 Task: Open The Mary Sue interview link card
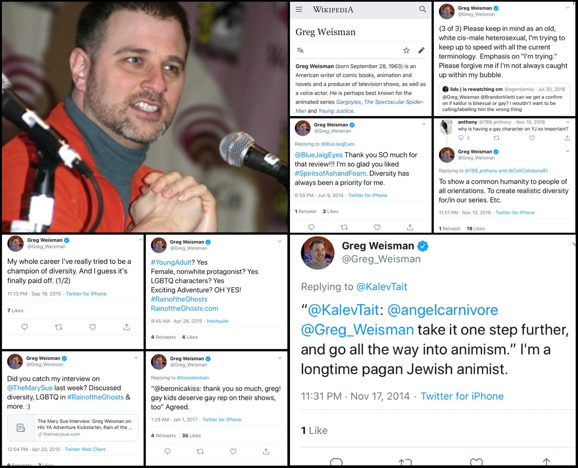point(73,428)
